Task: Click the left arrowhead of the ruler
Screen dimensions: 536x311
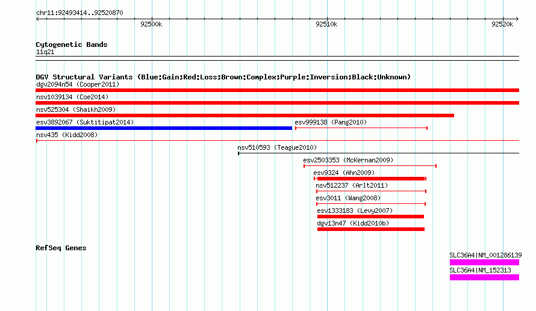Action: click(37, 19)
